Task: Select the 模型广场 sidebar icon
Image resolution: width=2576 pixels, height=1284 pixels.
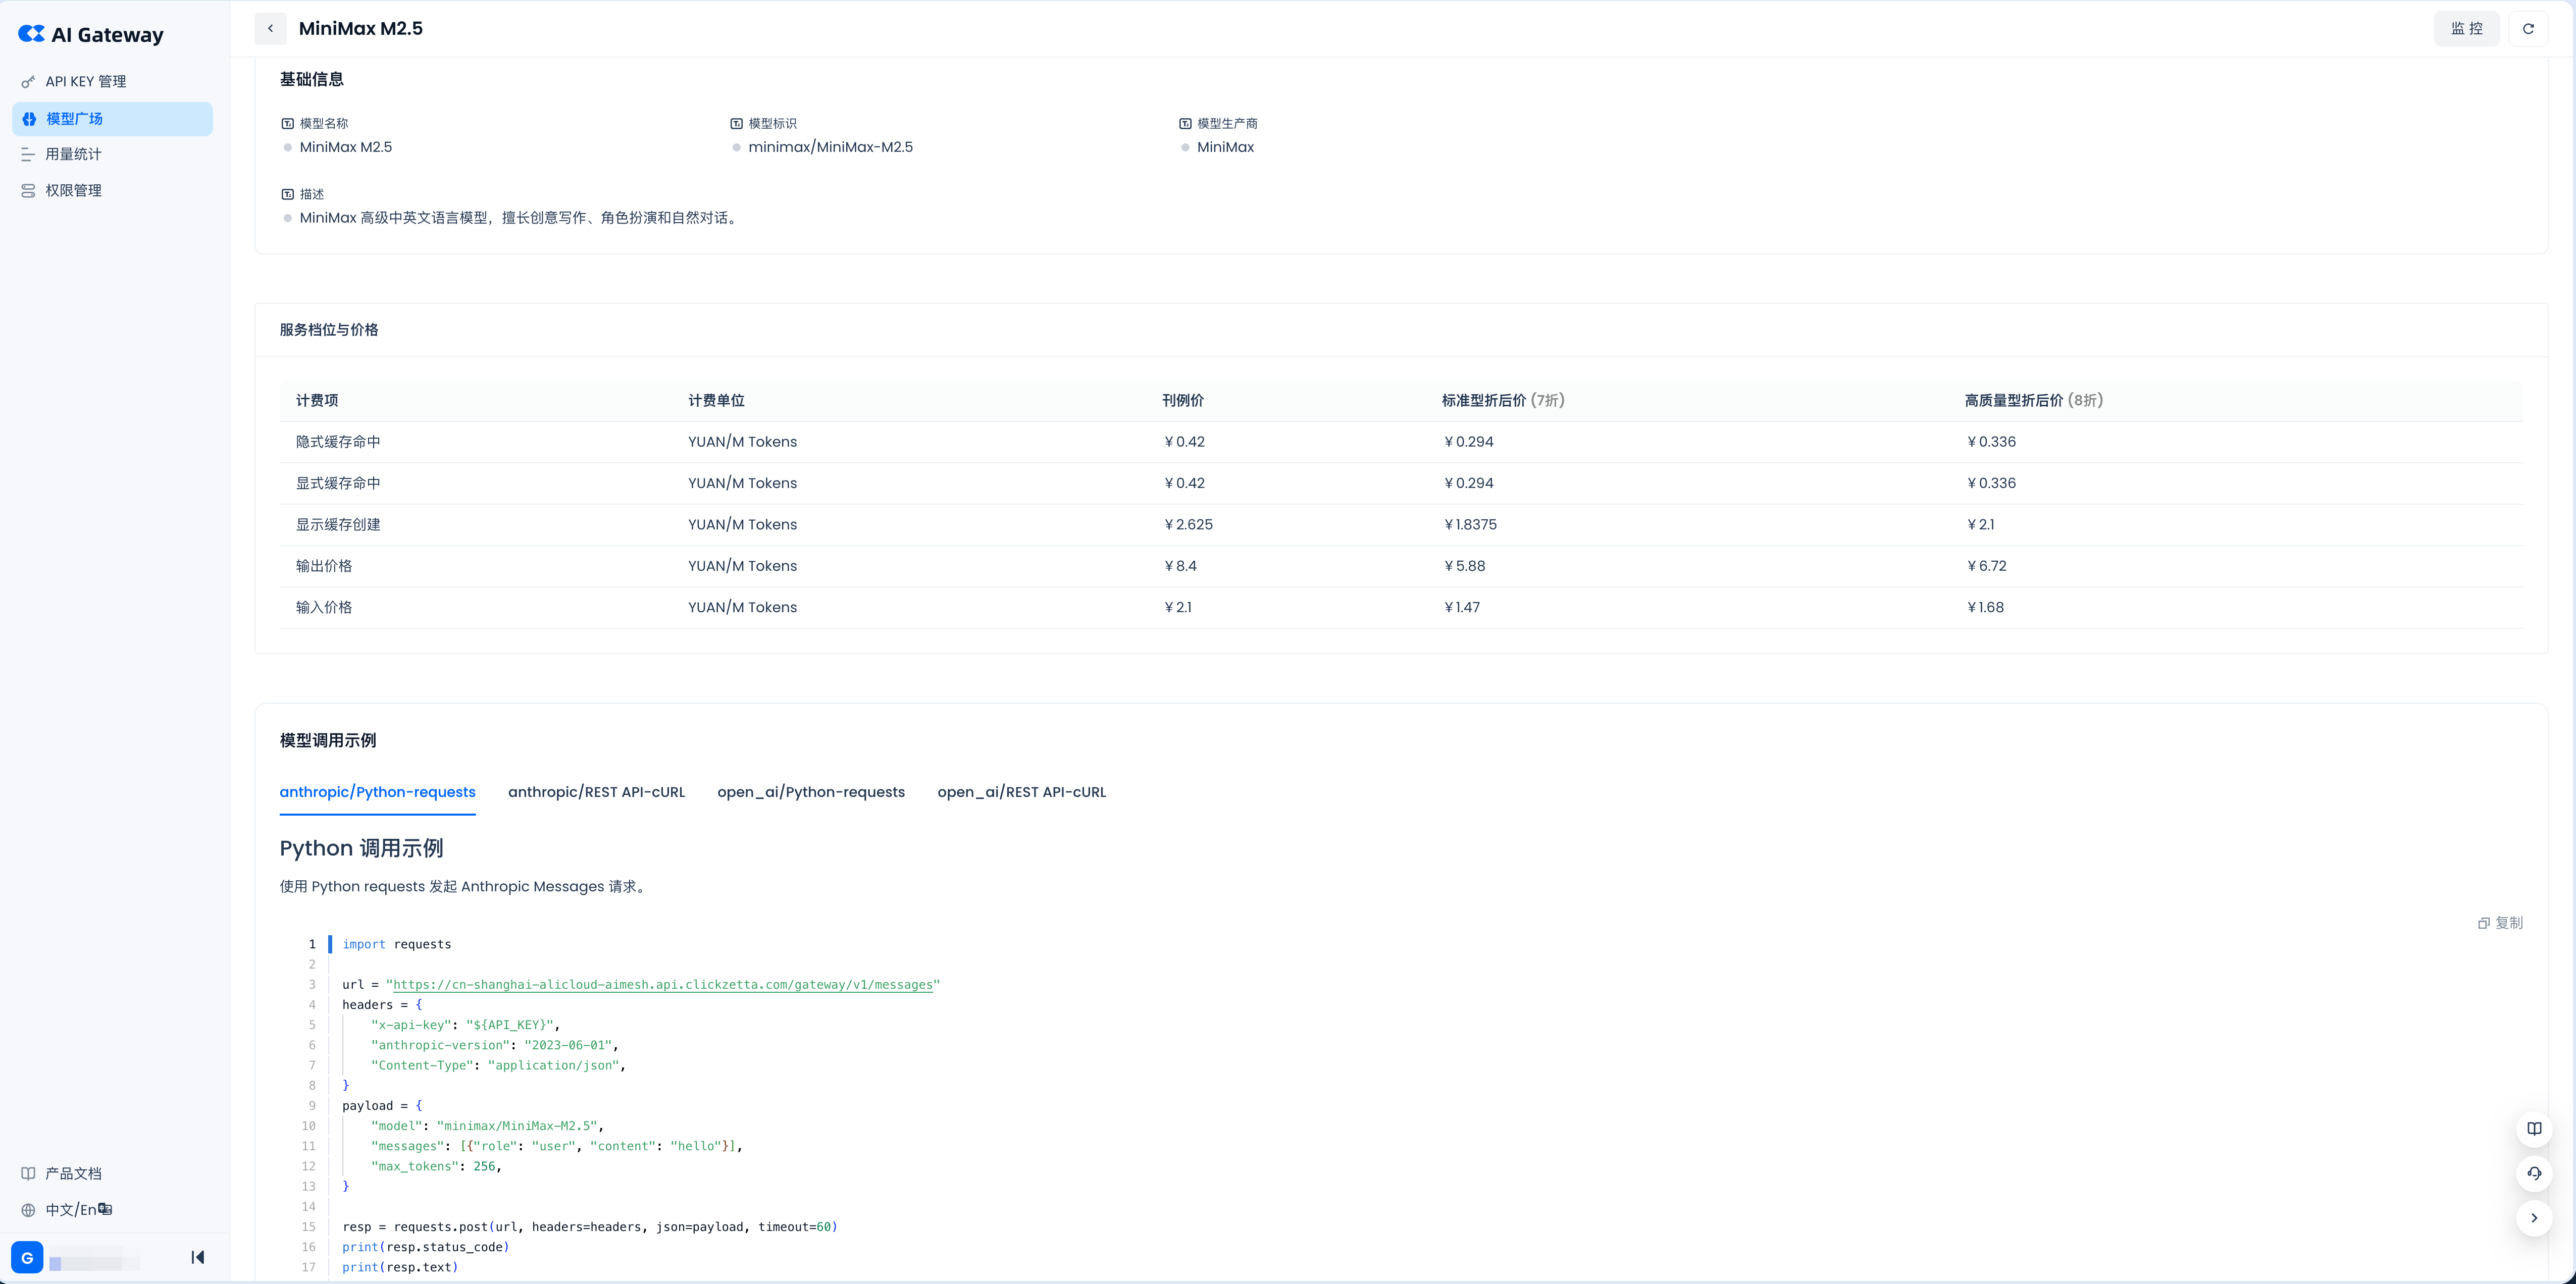Action: (29, 119)
